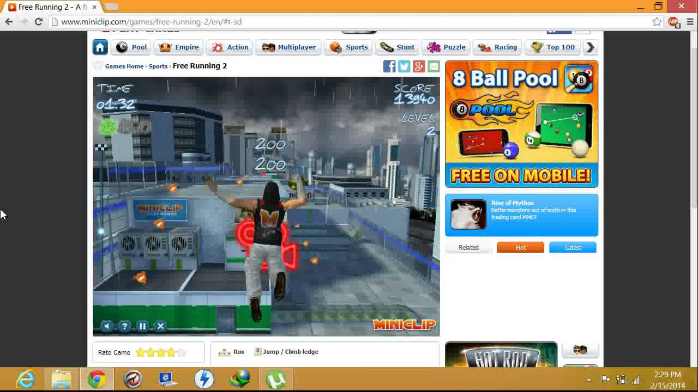This screenshot has height=392, width=698.
Task: Show hidden system tray icons
Action: coord(589,379)
